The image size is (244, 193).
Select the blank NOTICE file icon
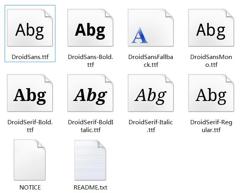(30, 160)
